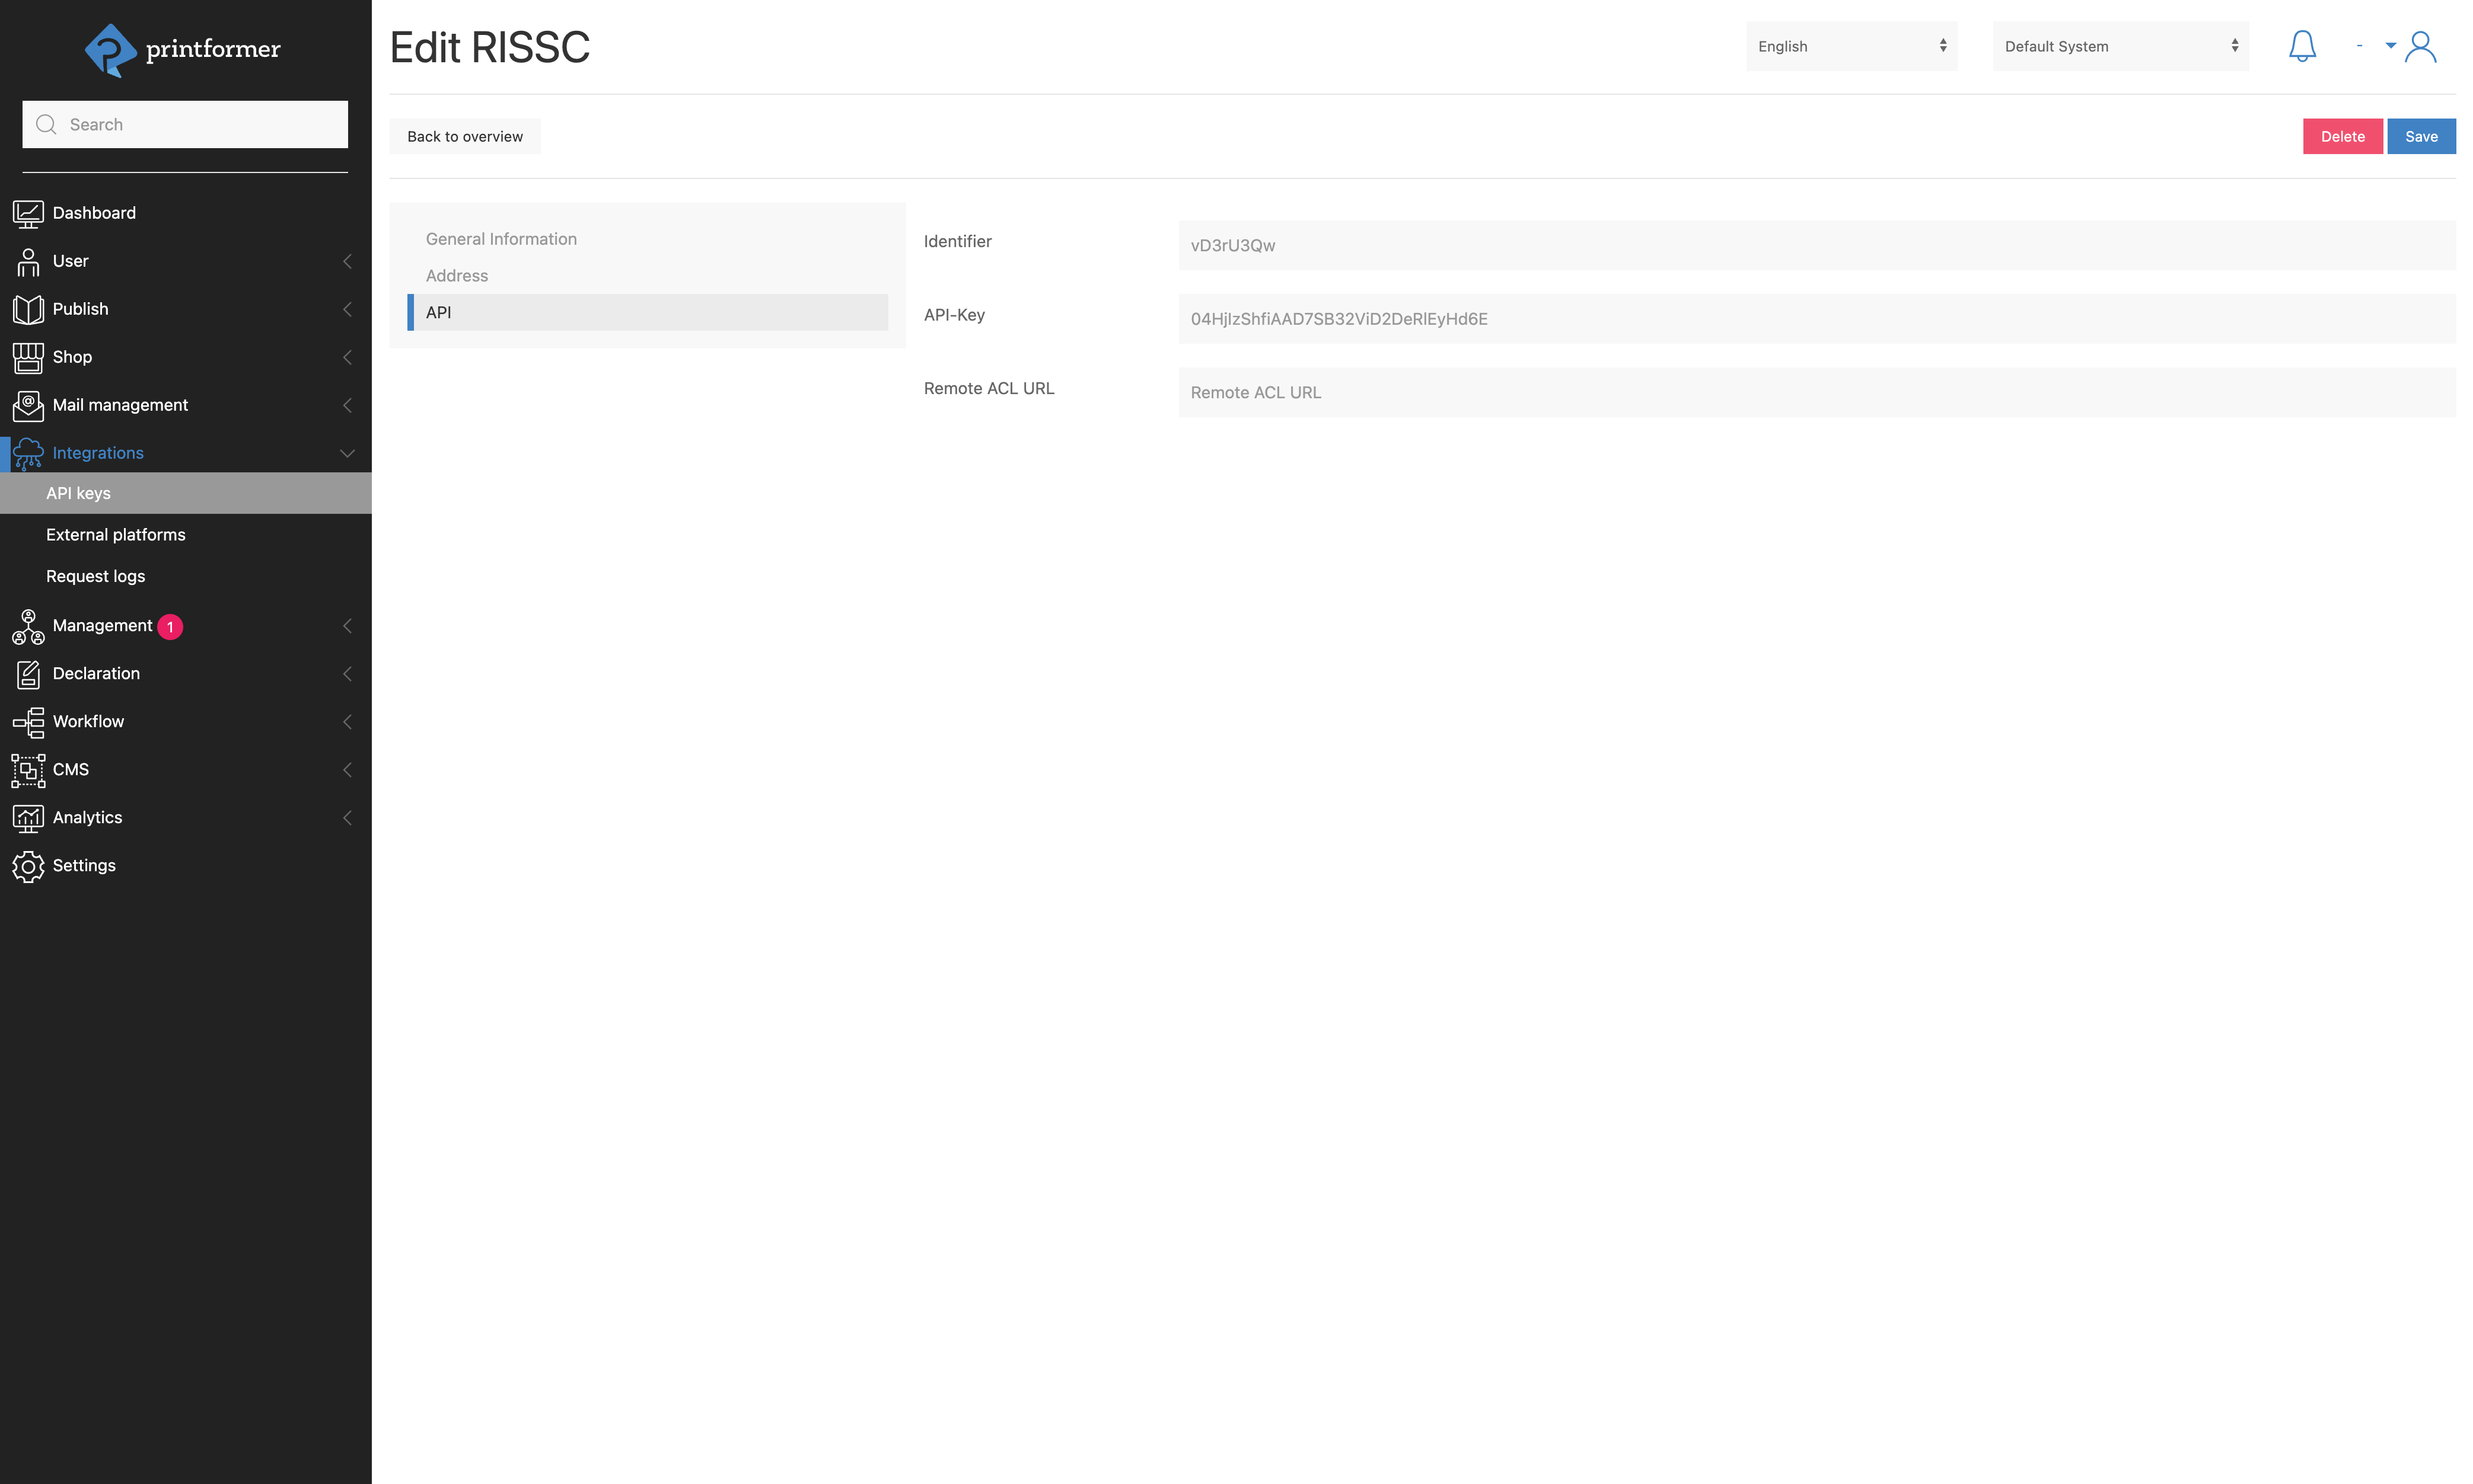Open the Default System dropdown

pyautogui.click(x=2119, y=46)
